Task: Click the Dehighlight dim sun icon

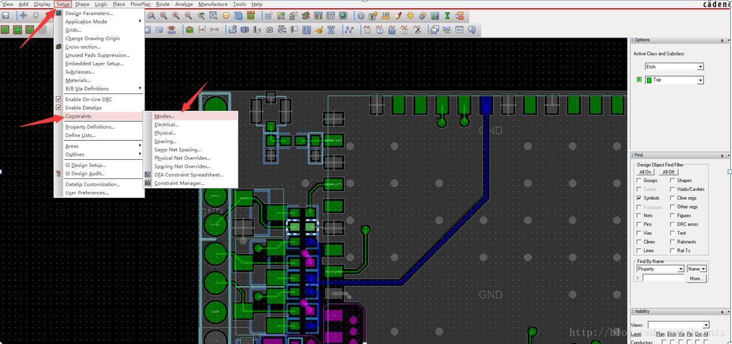Action: [x=422, y=16]
